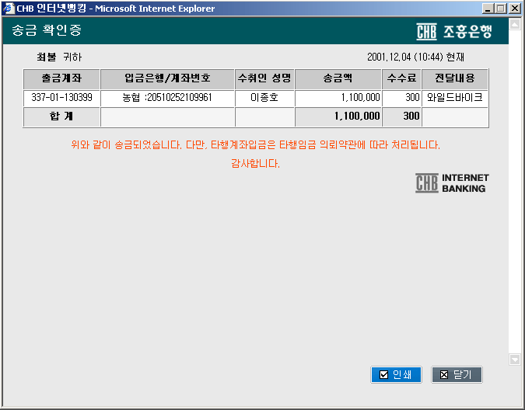This screenshot has height=410, width=525.
Task: Click the bold total amount 1,100,000
Action: click(x=357, y=116)
